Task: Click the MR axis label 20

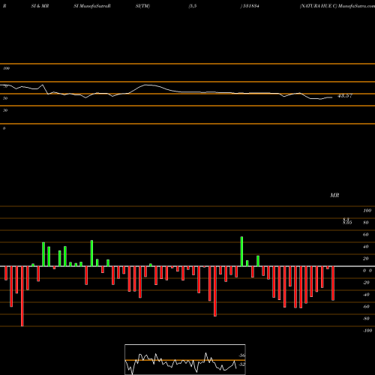Action: [366, 259]
